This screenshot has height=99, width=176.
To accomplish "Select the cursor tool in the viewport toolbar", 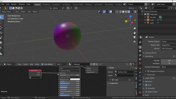I will point(1,22).
